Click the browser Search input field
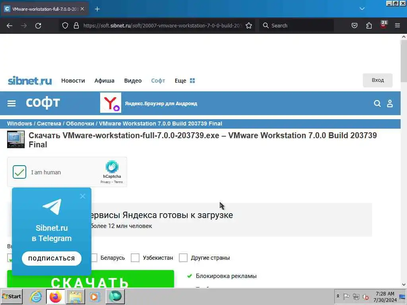 coord(297,25)
